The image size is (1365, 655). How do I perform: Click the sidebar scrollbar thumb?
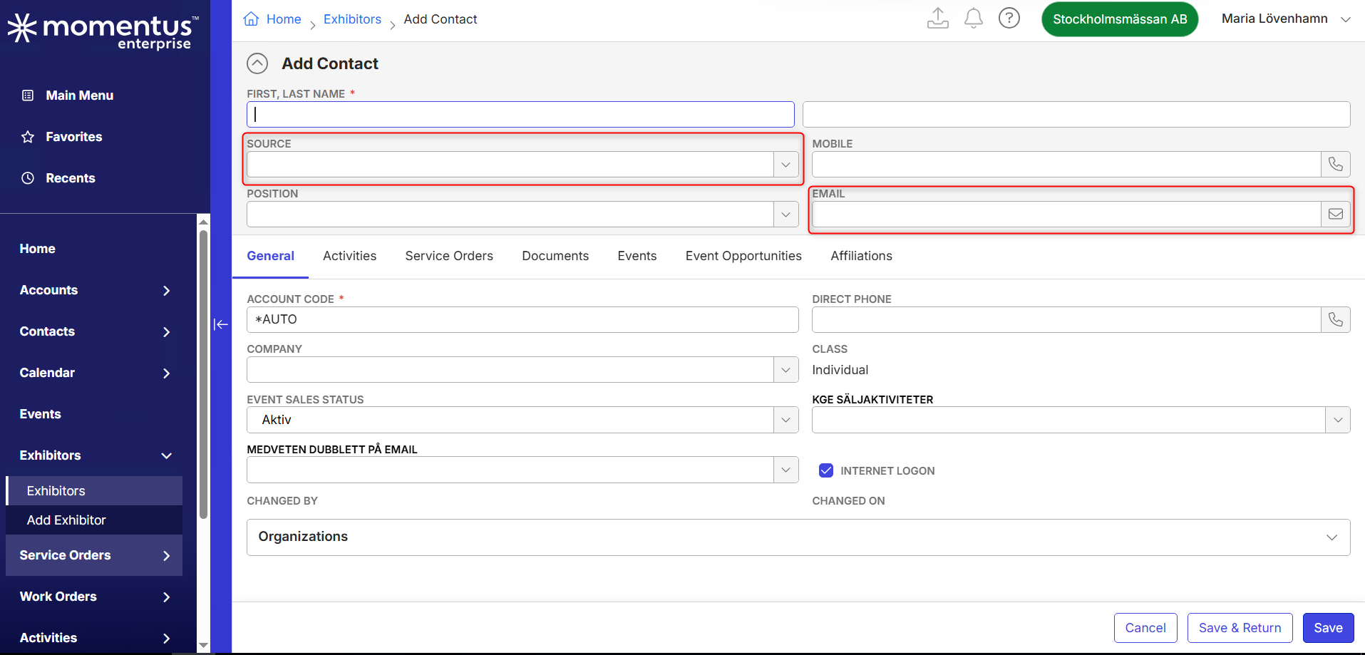click(203, 373)
